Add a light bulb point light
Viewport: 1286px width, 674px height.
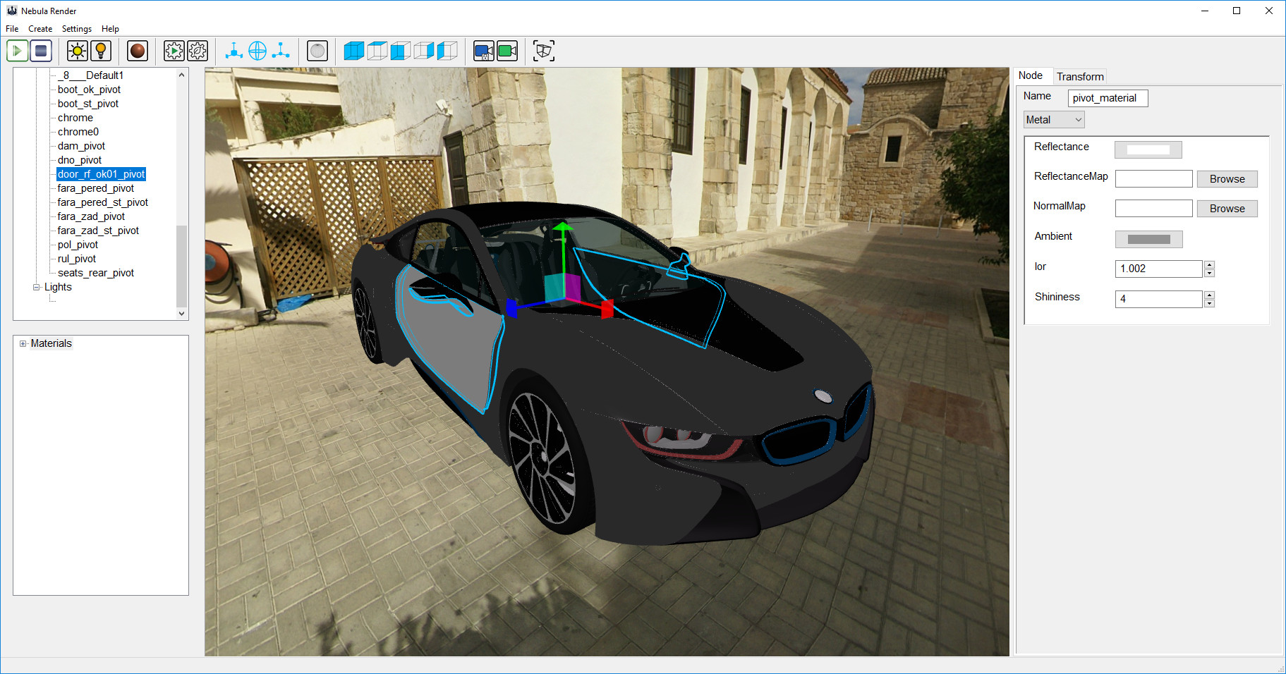[x=101, y=51]
